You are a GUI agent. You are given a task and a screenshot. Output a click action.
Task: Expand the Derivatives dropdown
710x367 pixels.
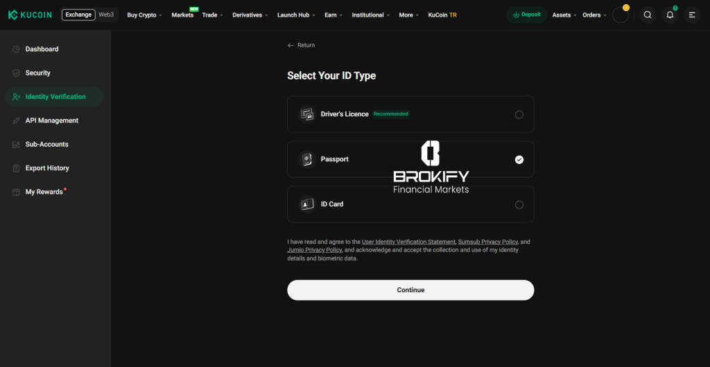point(250,15)
